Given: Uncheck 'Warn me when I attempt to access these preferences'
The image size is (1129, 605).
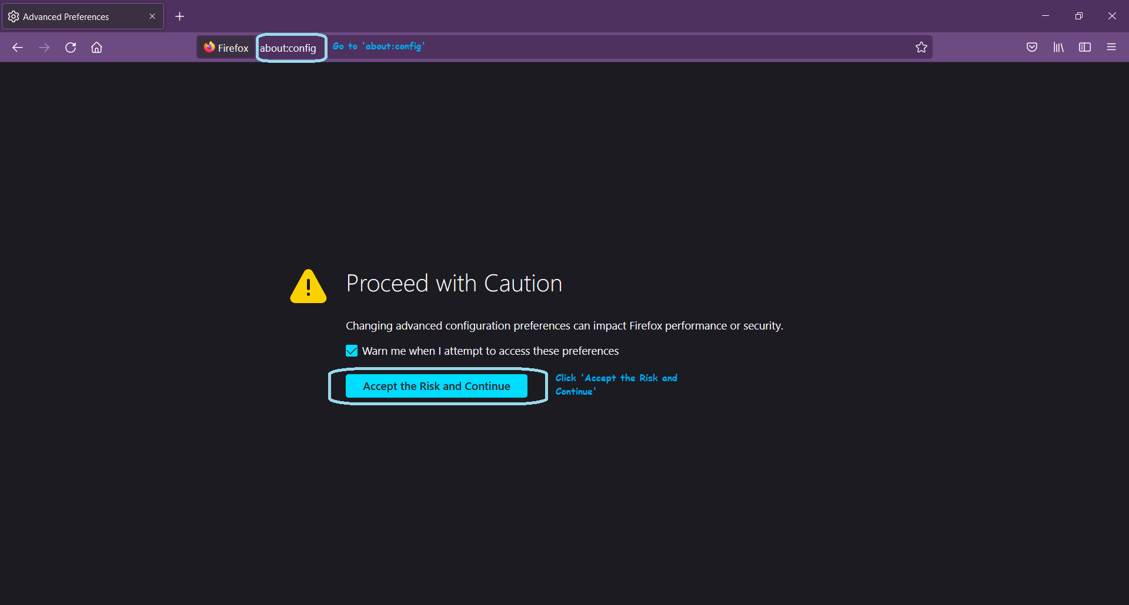Looking at the screenshot, I should click(x=351, y=350).
